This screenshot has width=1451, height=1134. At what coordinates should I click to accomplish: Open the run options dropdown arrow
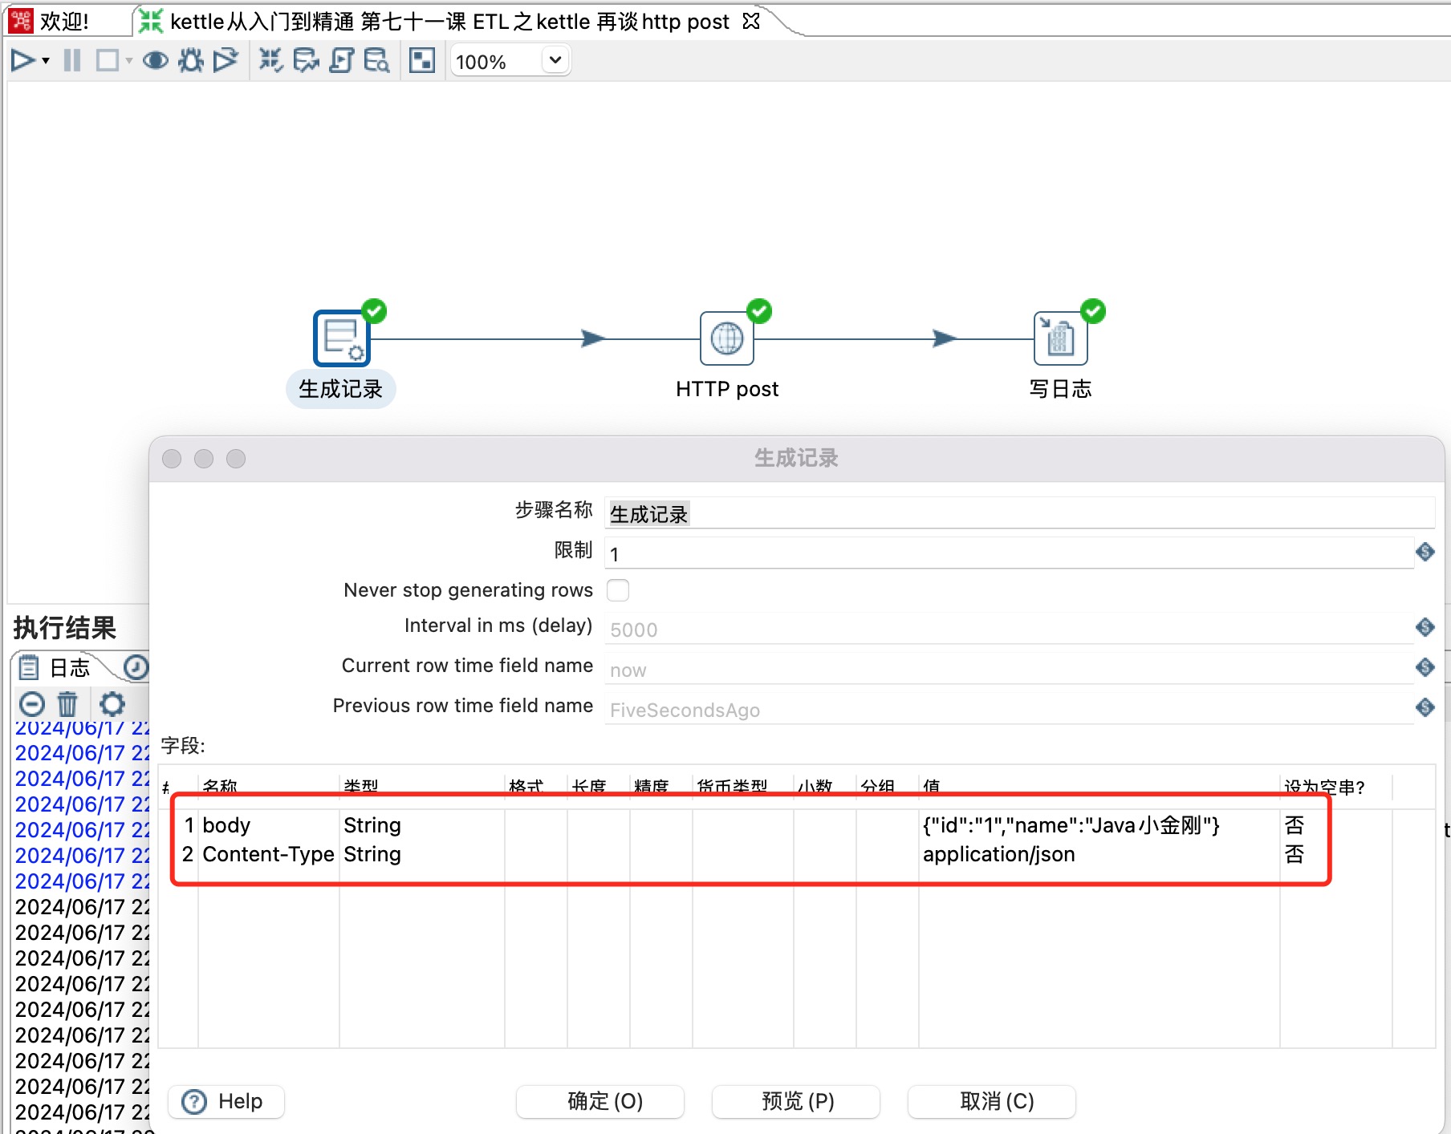coord(44,63)
